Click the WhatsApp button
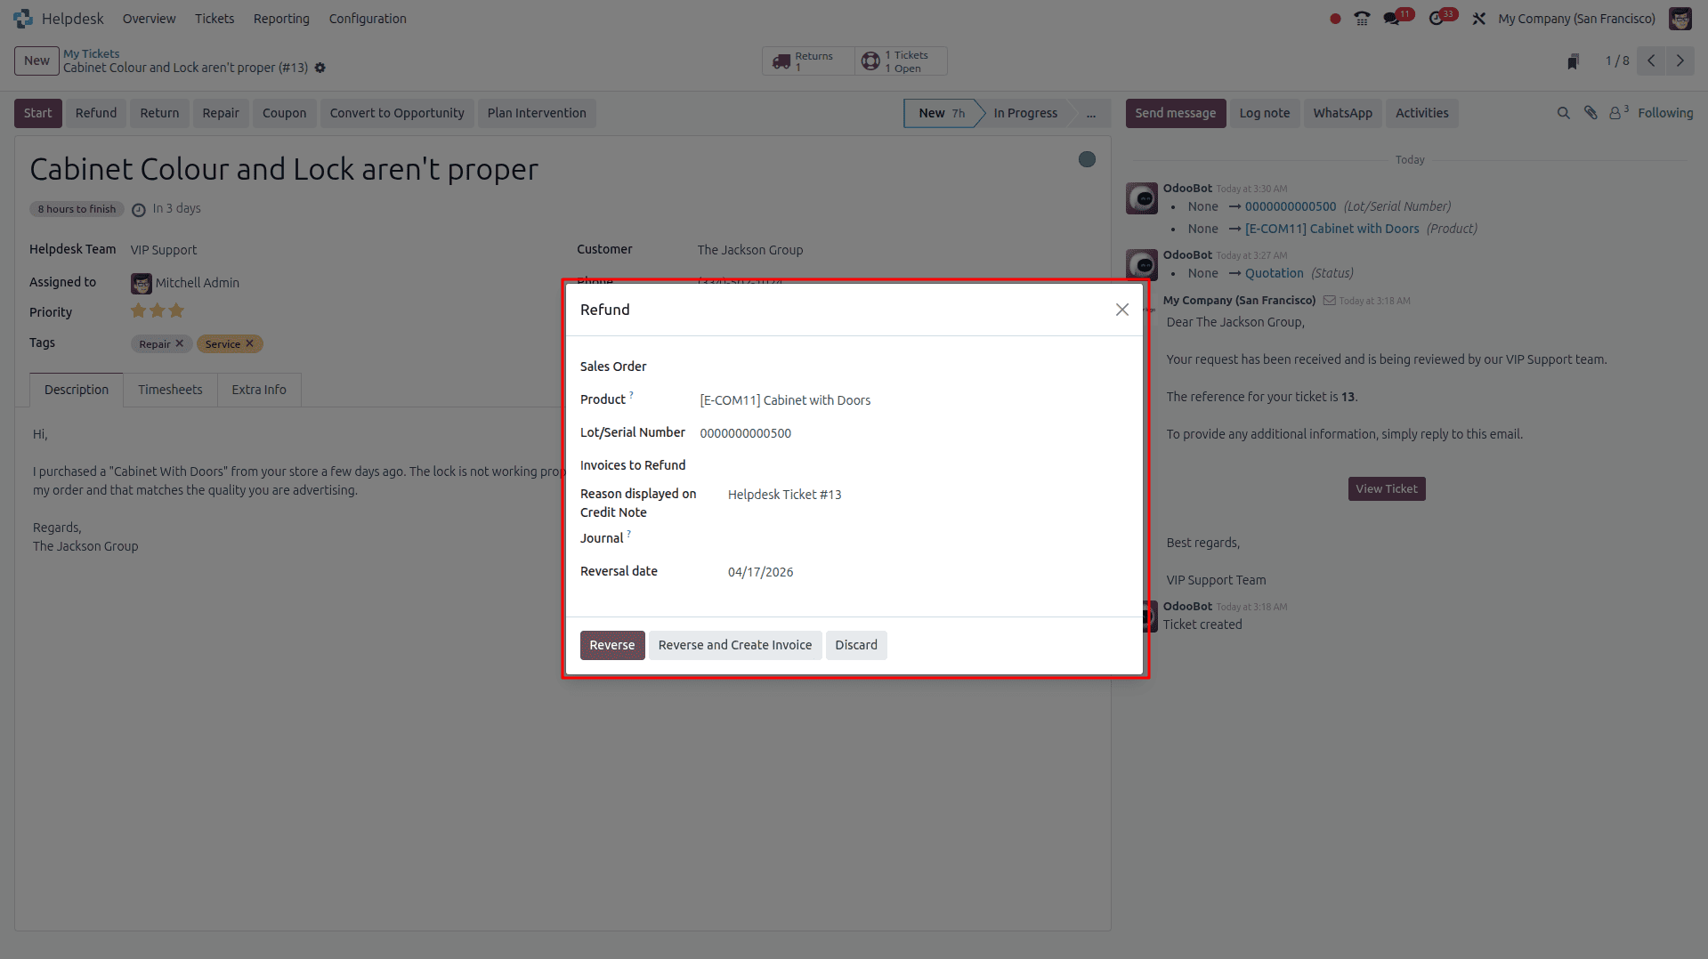The image size is (1708, 959). pyautogui.click(x=1342, y=113)
